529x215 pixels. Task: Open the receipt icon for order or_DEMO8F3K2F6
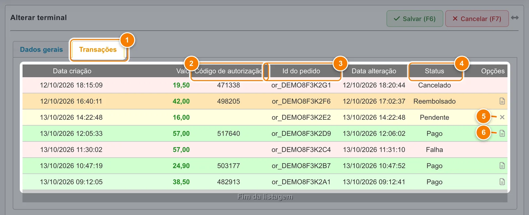click(x=502, y=101)
